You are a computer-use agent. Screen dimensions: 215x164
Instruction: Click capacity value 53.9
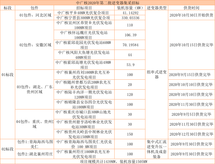point(130,65)
